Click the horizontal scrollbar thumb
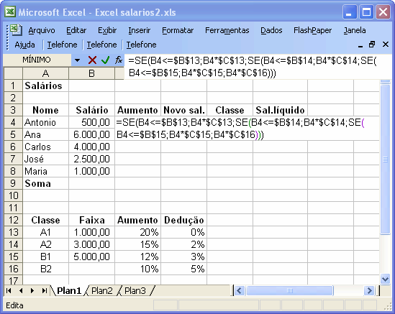 pyautogui.click(x=290, y=290)
